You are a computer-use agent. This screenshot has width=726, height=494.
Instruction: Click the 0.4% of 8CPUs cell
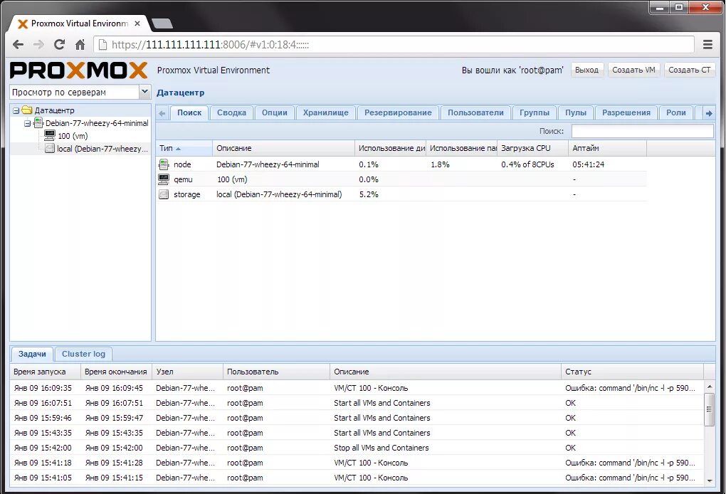(x=527, y=164)
